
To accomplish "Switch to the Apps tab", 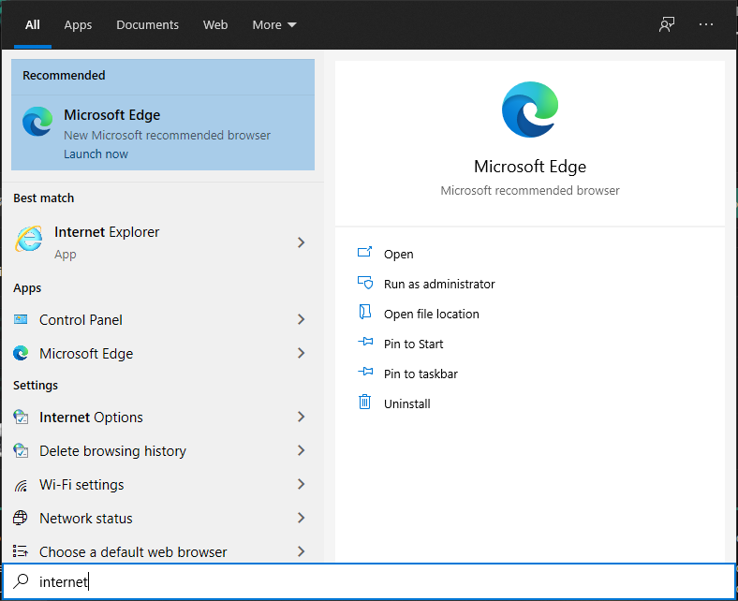I will click(x=78, y=25).
